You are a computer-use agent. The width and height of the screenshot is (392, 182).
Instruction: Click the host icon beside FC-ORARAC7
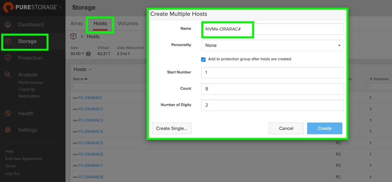tap(75, 166)
